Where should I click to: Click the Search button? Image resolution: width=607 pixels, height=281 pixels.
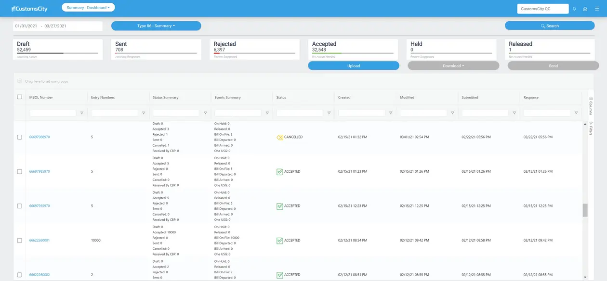coord(550,26)
